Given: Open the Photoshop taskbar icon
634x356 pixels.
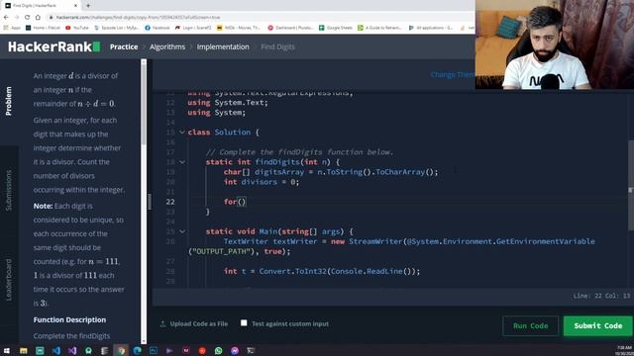Looking at the screenshot, I should pyautogui.click(x=154, y=351).
